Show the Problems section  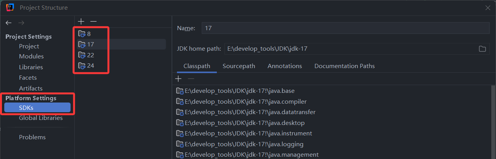click(32, 137)
